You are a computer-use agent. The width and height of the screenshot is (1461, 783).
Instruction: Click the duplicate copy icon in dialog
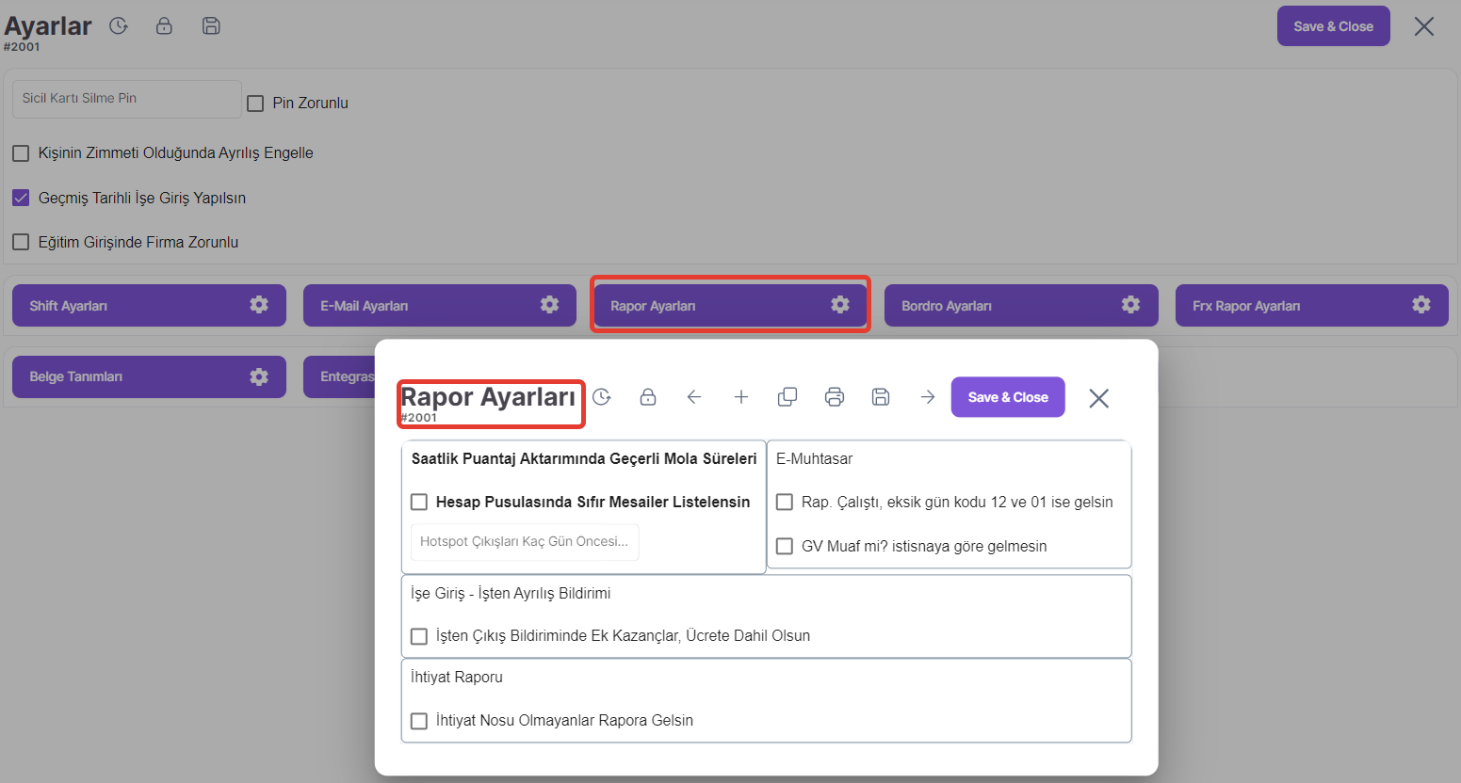tap(787, 397)
